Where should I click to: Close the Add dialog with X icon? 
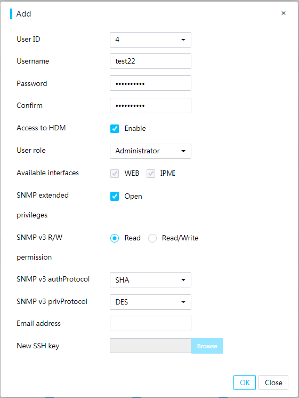pos(284,13)
